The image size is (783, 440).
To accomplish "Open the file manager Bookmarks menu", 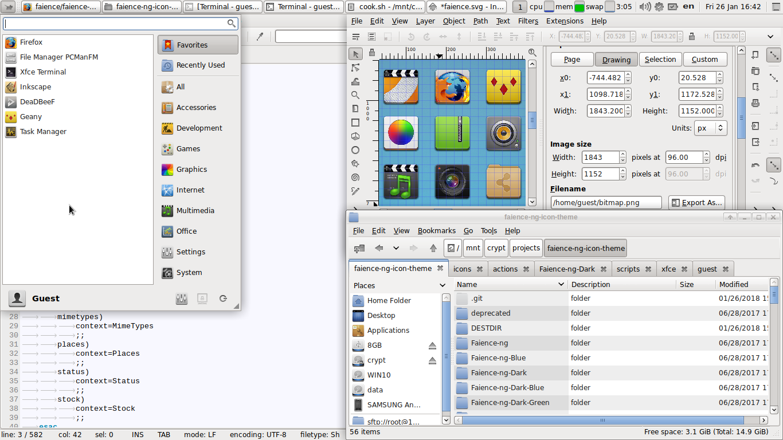I will coord(436,231).
